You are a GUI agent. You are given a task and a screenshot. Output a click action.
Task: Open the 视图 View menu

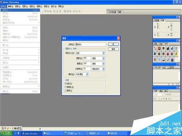click(x=47, y=6)
